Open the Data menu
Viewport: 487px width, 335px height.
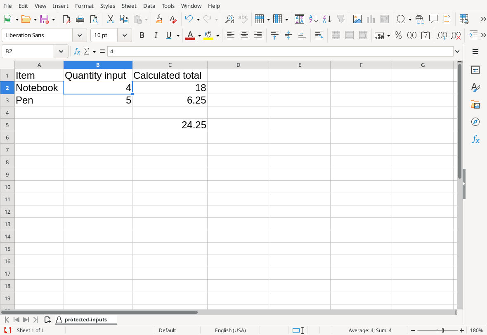[149, 6]
